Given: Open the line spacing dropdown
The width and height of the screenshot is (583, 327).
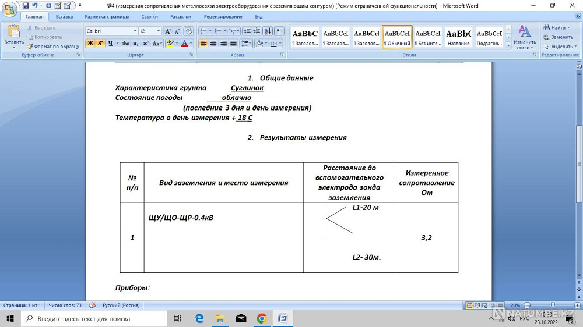Looking at the screenshot, I should (245, 44).
